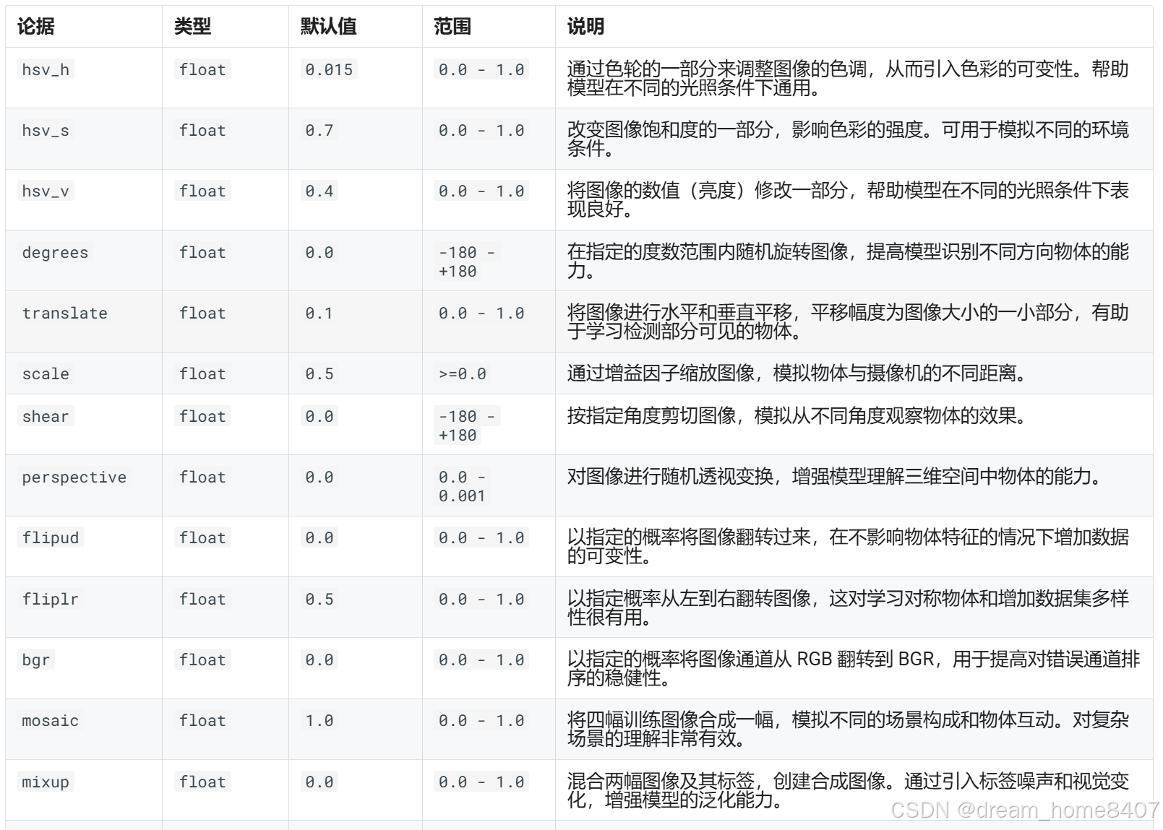This screenshot has height=830, width=1163.
Task: Click the shear parameter name
Action: pyautogui.click(x=46, y=416)
